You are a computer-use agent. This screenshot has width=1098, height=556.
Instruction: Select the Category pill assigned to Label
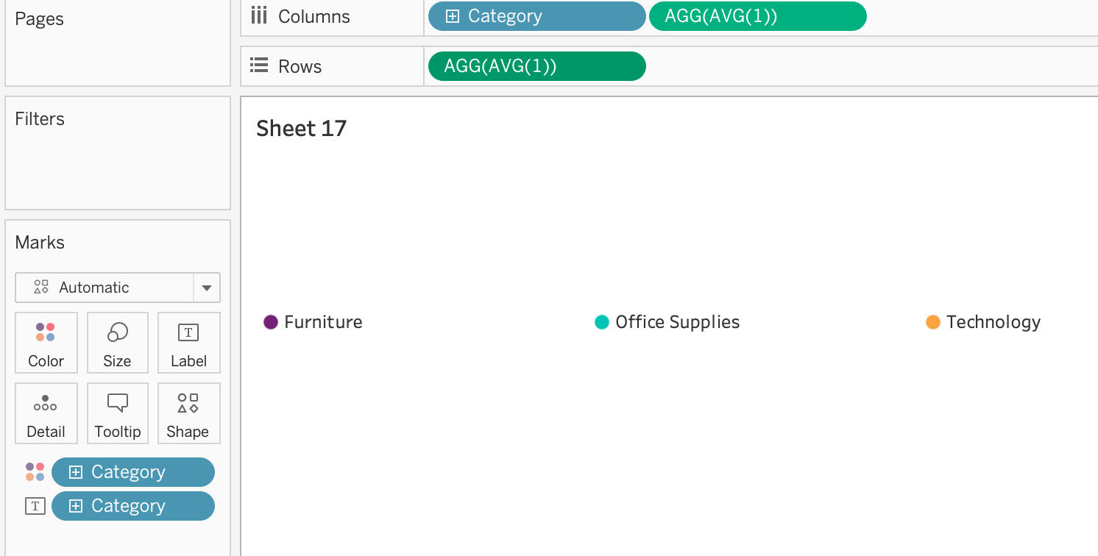[132, 506]
